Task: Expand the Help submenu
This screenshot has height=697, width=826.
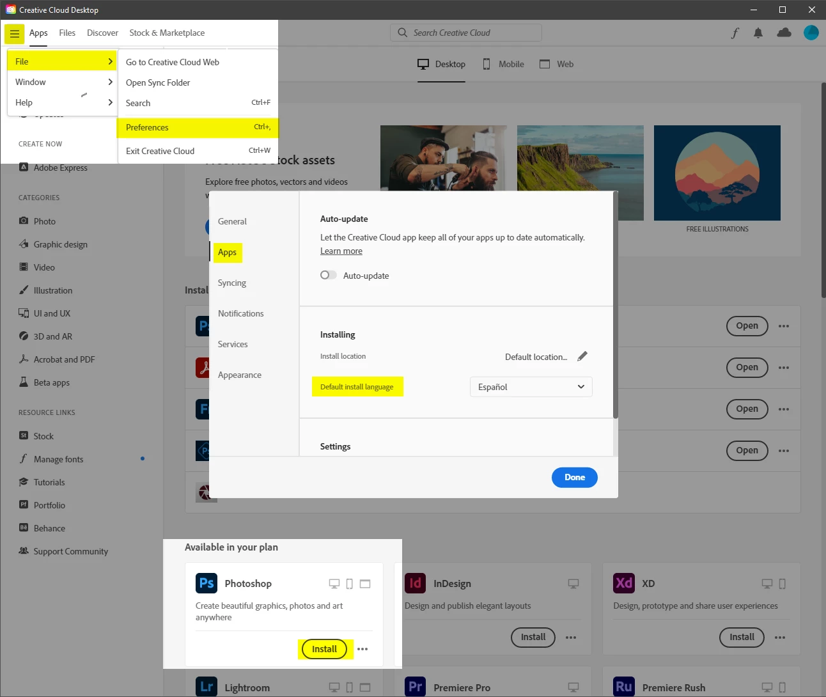Action: [62, 102]
